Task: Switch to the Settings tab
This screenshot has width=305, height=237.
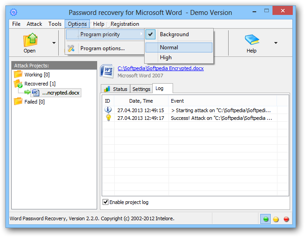Action: coord(141,89)
